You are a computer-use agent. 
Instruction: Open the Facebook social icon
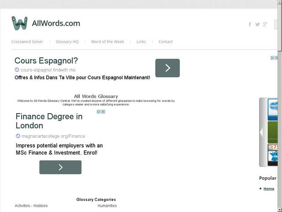pyautogui.click(x=250, y=24)
